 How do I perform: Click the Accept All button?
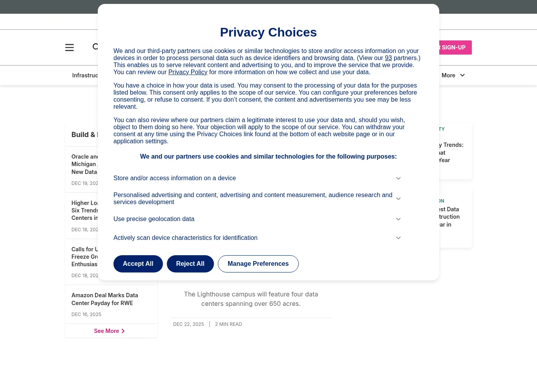(138, 263)
